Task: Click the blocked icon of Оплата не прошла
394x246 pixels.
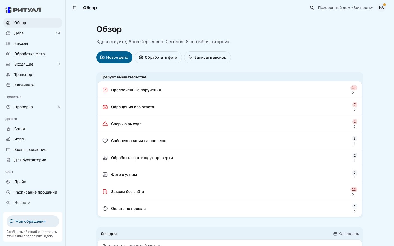Action: coord(105,209)
